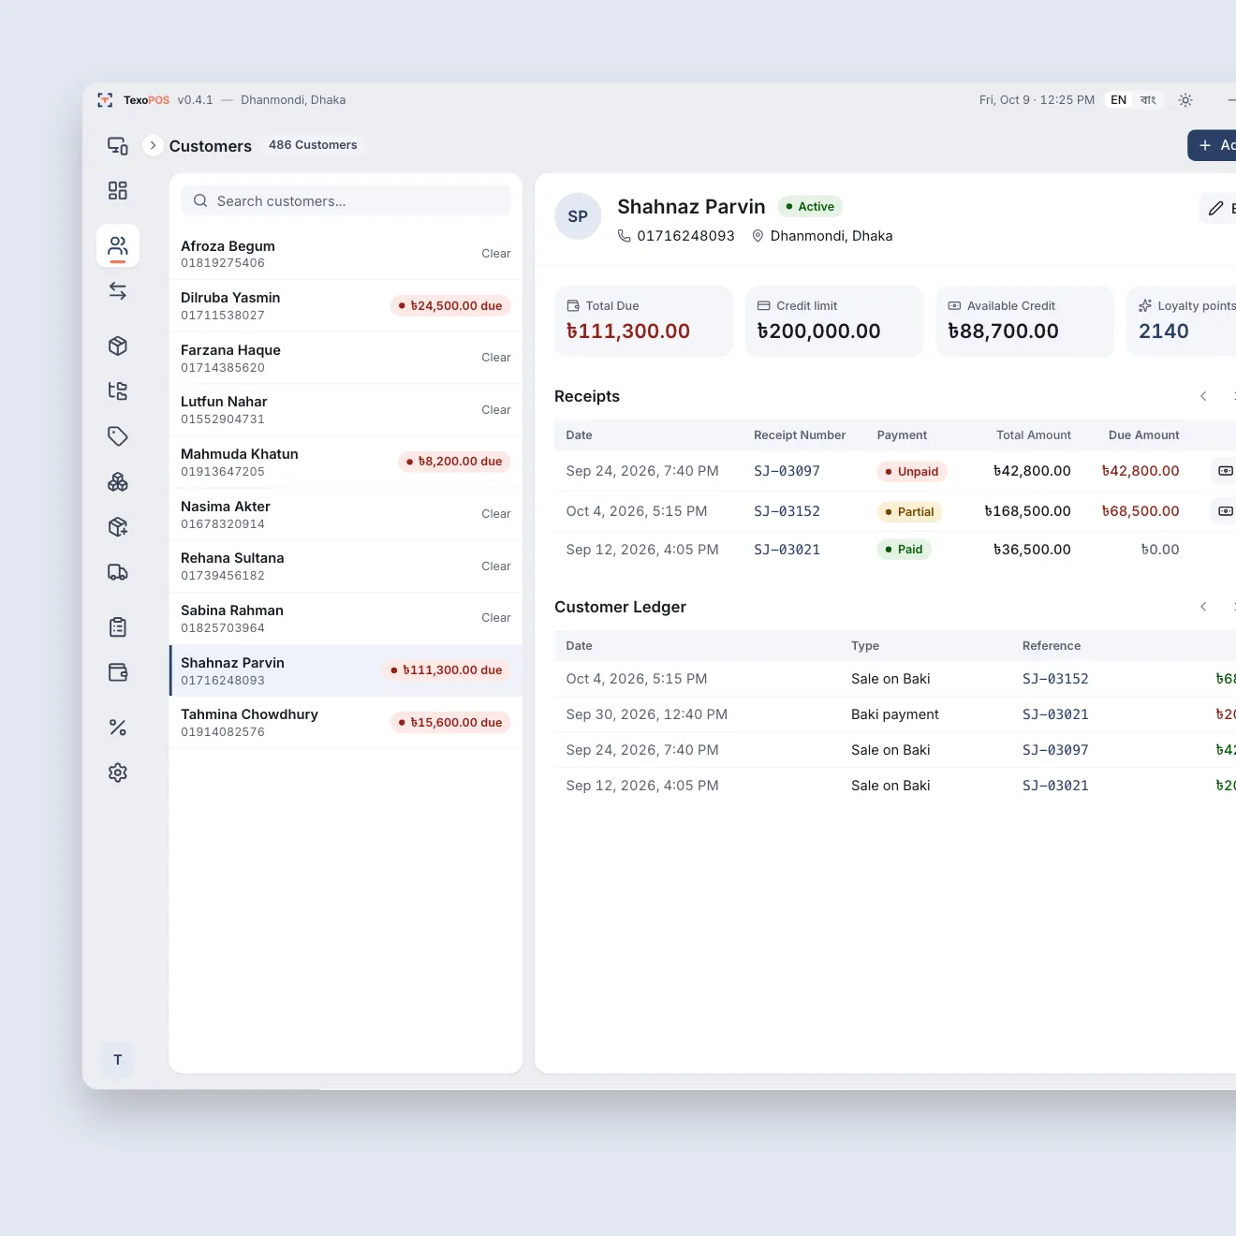Click the Edit pencil button
The height and width of the screenshot is (1236, 1236).
point(1218,209)
